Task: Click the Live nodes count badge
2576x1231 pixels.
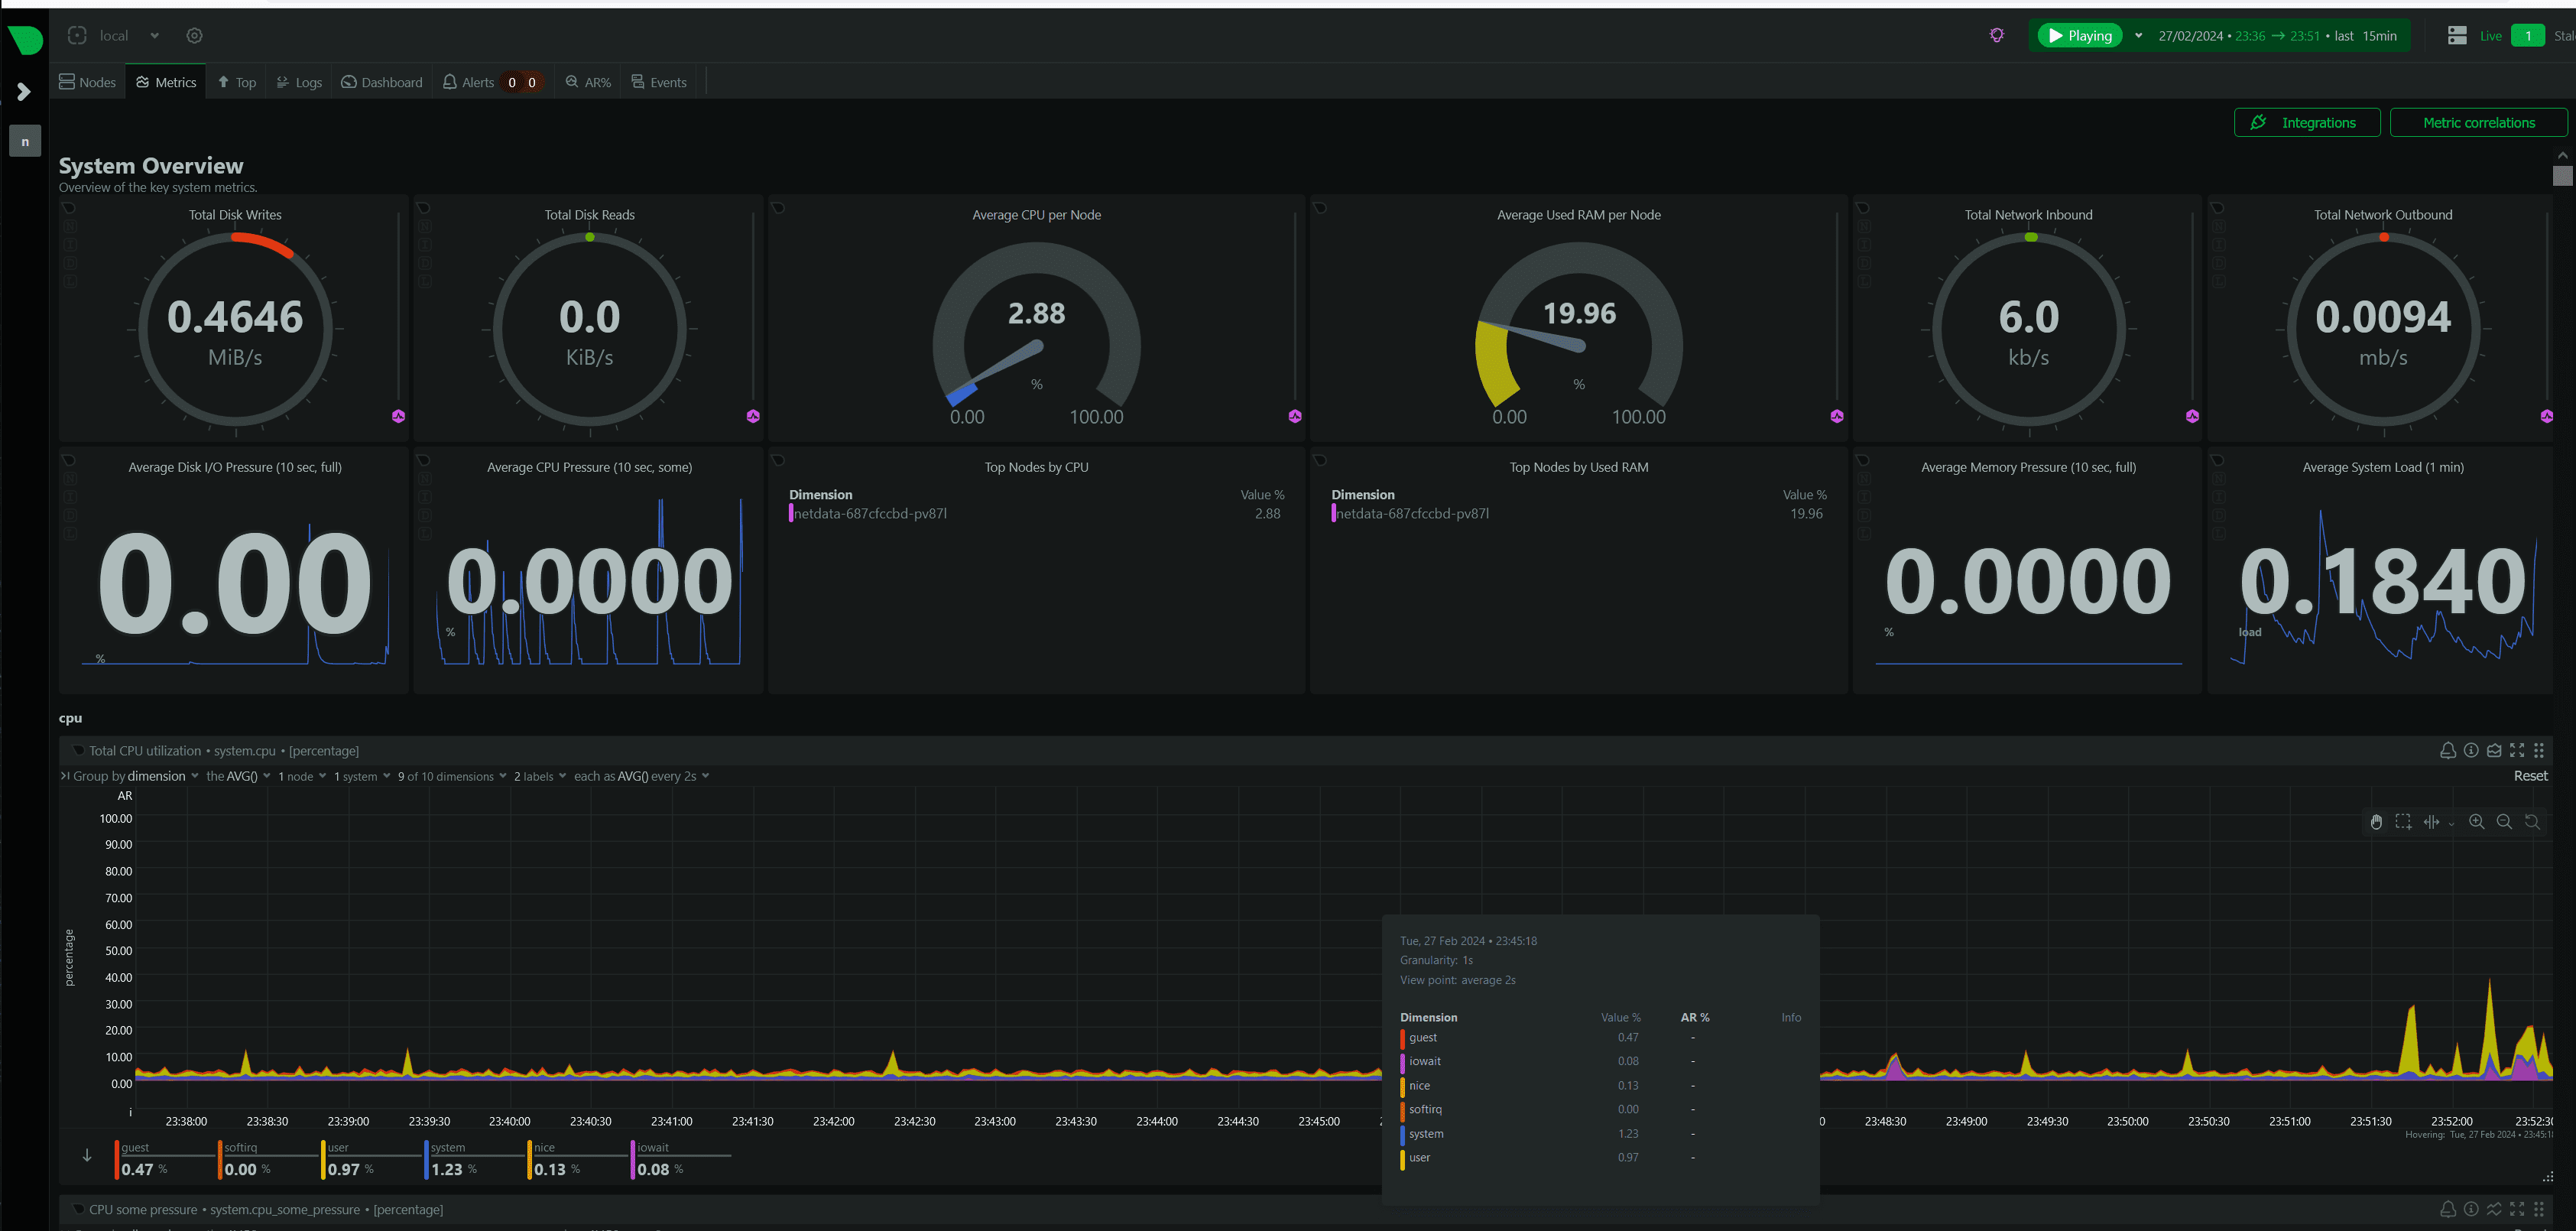Action: coord(2527,36)
